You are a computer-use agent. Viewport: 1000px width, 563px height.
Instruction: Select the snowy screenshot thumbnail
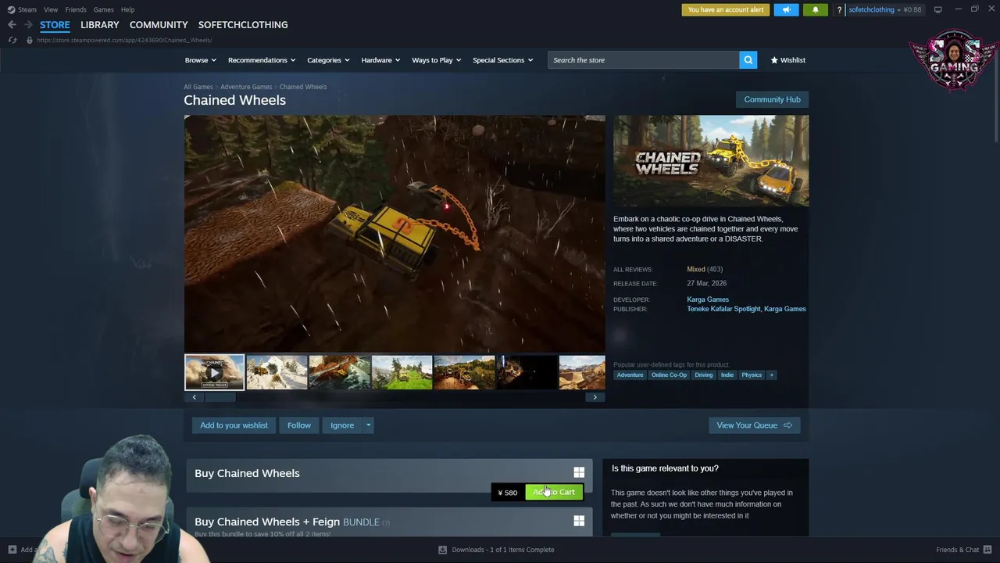coord(277,372)
